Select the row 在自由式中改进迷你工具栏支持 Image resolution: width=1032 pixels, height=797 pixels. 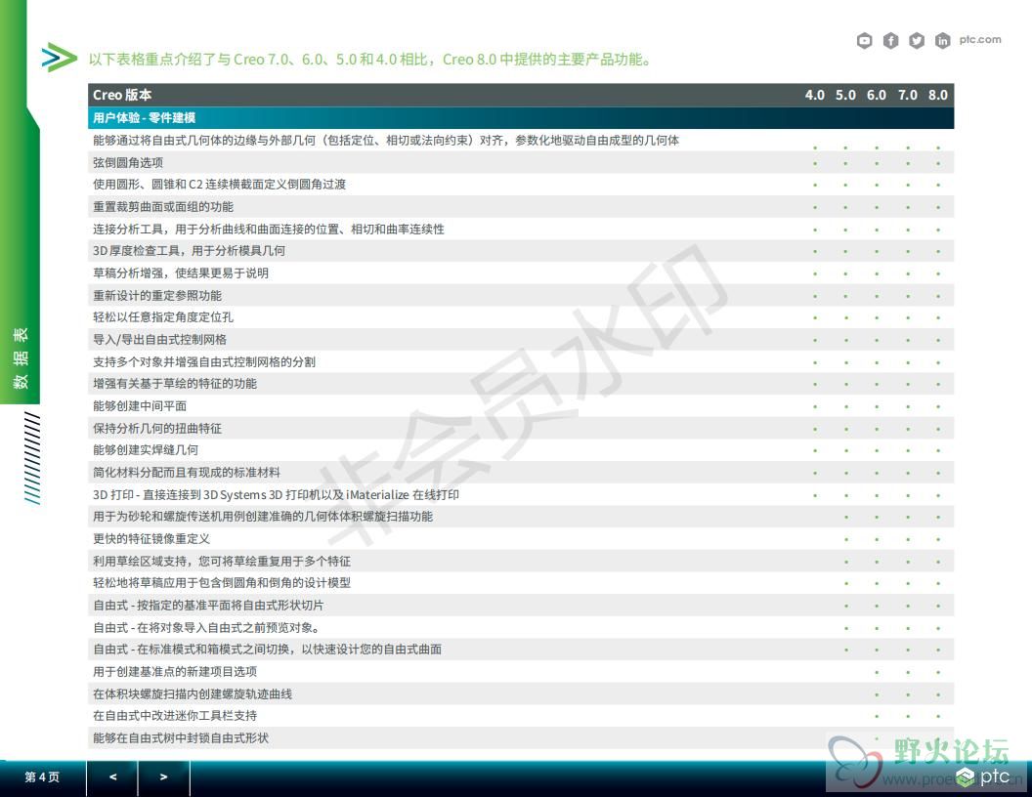[x=521, y=716]
